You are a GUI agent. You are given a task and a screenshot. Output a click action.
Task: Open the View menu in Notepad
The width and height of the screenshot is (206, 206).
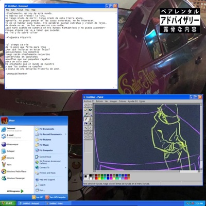pos(27,10)
